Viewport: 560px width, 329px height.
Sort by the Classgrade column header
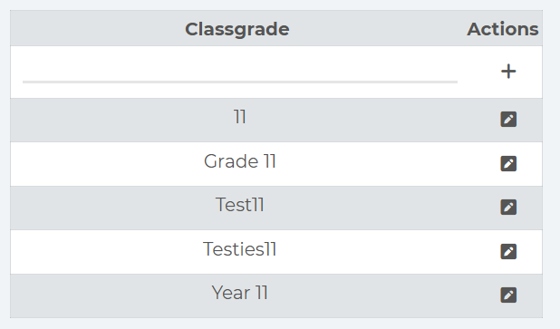tap(237, 29)
